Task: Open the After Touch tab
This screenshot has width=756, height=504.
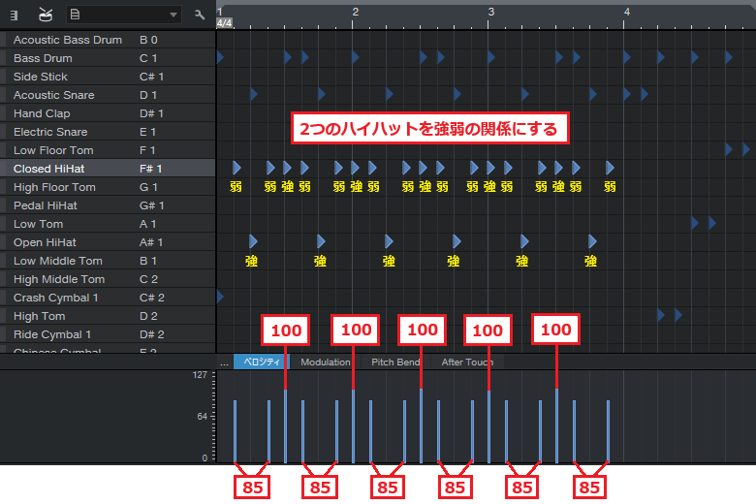Action: [466, 362]
